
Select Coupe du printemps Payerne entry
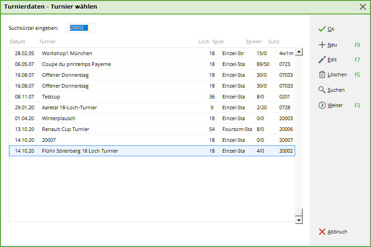[x=76, y=64]
